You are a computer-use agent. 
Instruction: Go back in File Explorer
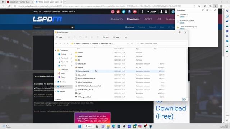[56, 44]
